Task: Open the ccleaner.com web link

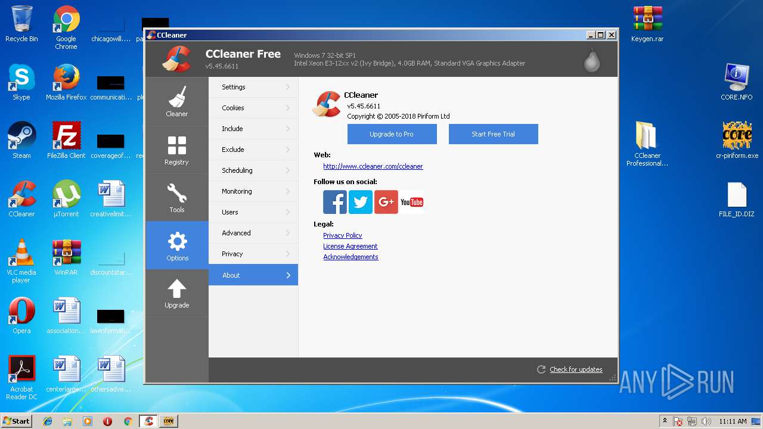Action: [373, 166]
